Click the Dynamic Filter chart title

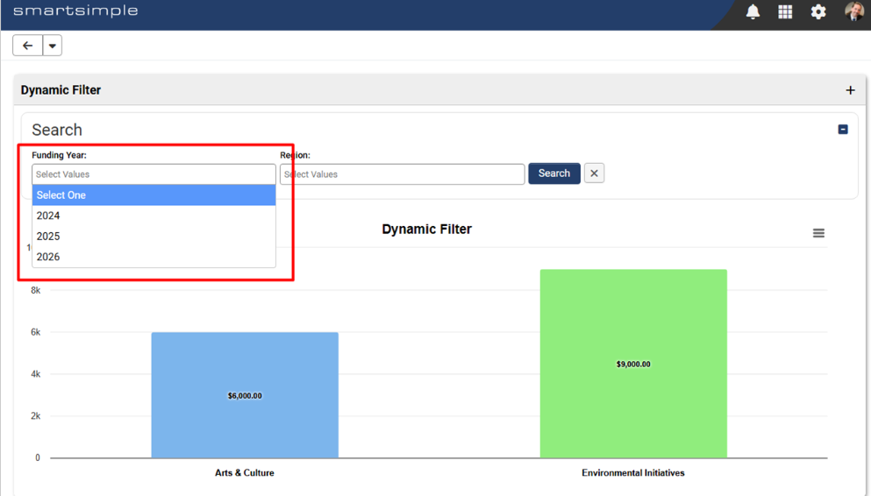pos(426,229)
